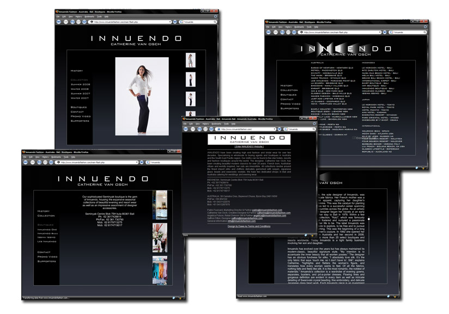Click Stop button in the model photo window
This screenshot has width=449, height=314.
(x=78, y=22)
